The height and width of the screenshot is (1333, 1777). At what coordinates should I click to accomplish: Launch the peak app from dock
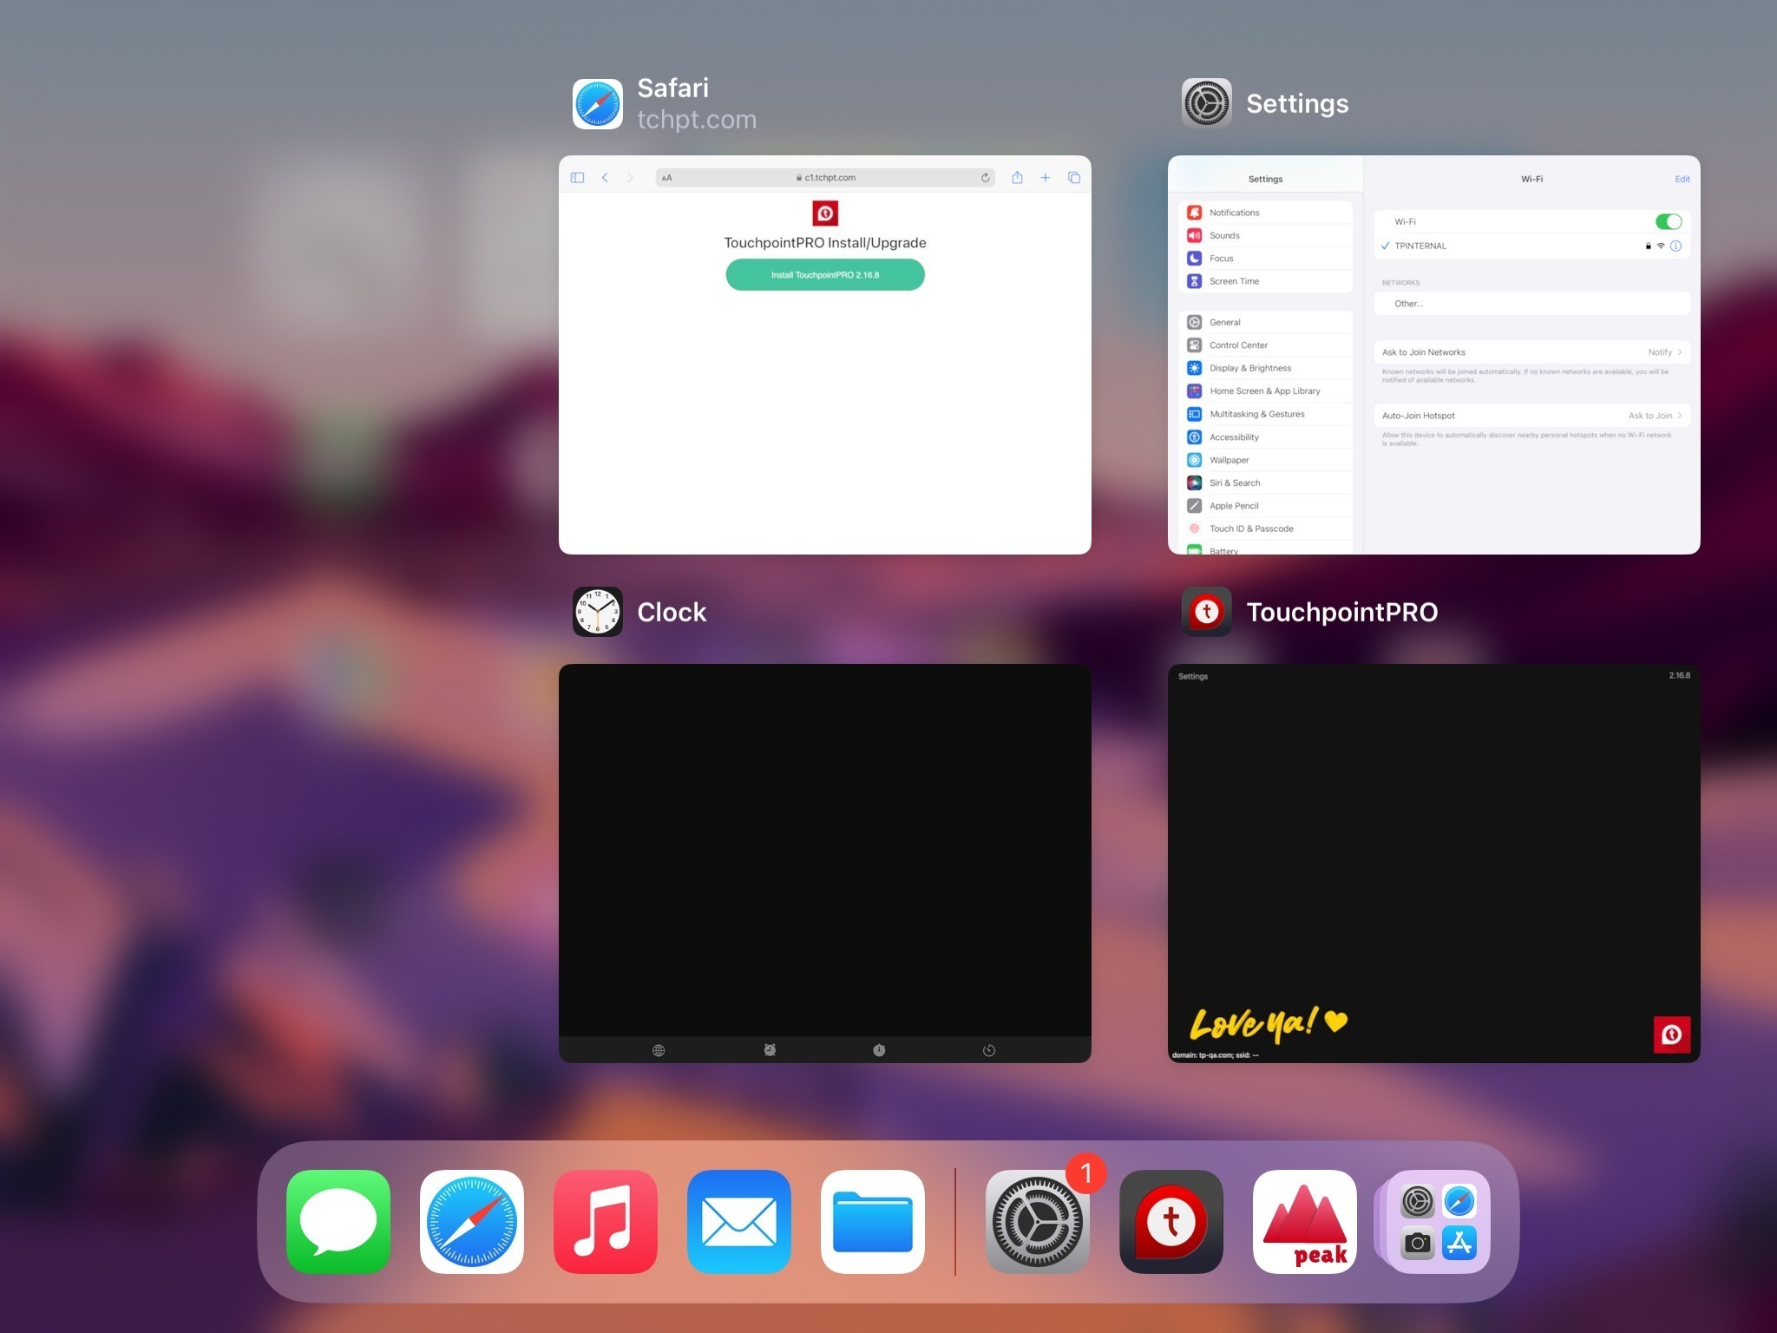point(1304,1221)
